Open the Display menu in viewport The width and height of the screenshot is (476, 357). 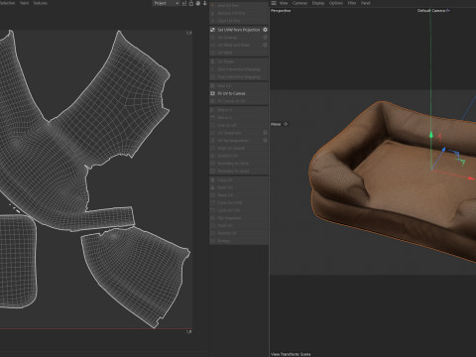[x=318, y=3]
